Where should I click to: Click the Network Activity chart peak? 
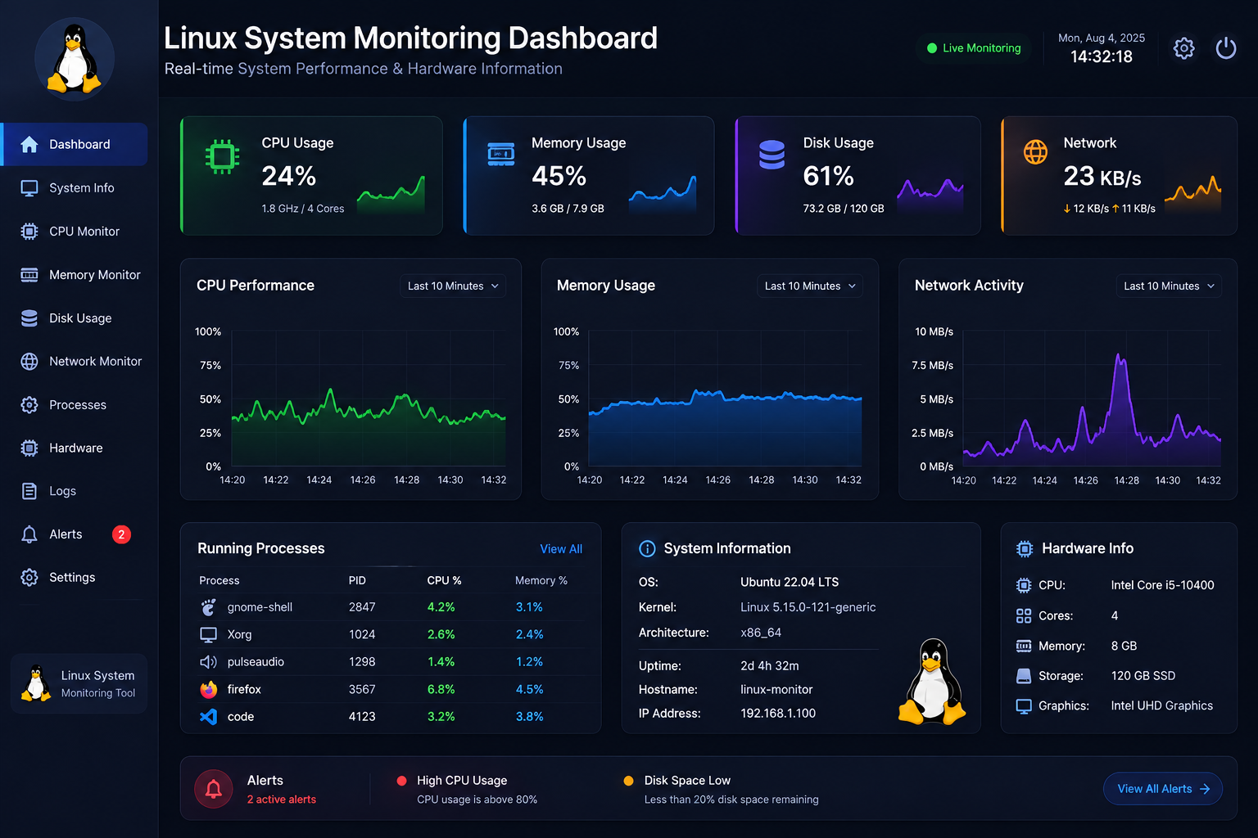click(x=1118, y=355)
